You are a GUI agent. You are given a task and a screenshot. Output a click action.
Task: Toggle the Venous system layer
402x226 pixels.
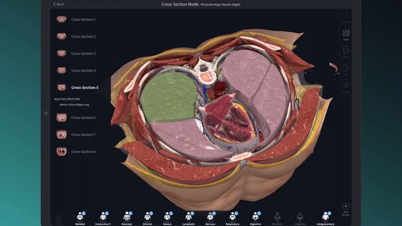tap(167, 218)
